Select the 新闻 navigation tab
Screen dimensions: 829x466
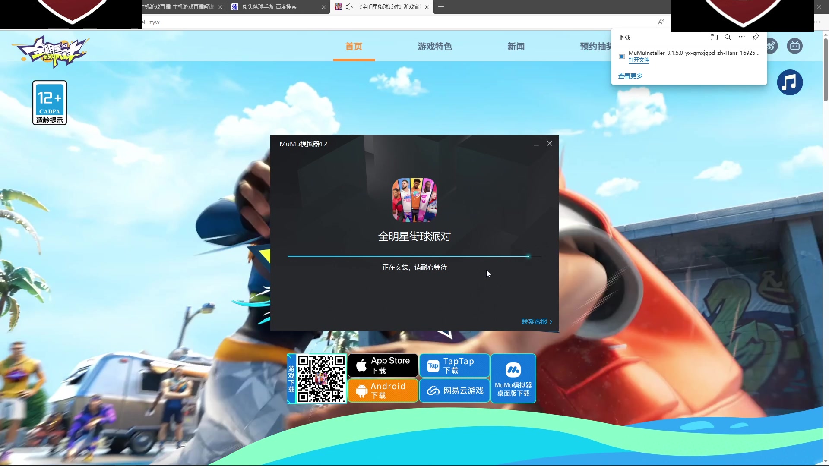[516, 47]
